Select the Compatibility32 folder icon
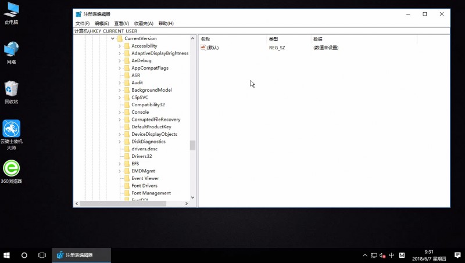This screenshot has width=465, height=263. tap(127, 105)
